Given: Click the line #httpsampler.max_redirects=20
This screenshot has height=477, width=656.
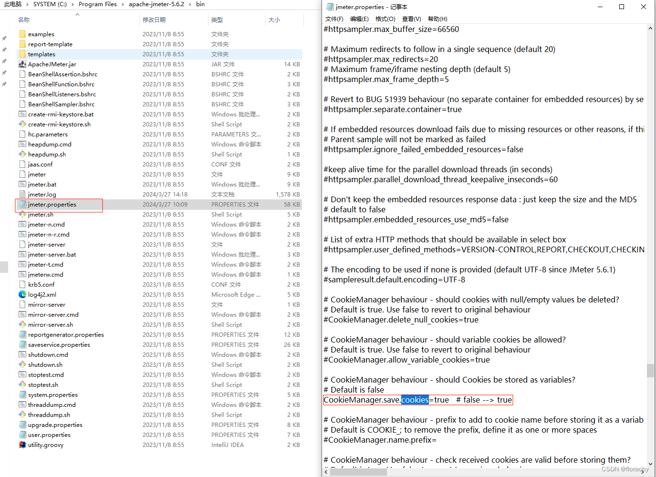Looking at the screenshot, I should pos(381,59).
